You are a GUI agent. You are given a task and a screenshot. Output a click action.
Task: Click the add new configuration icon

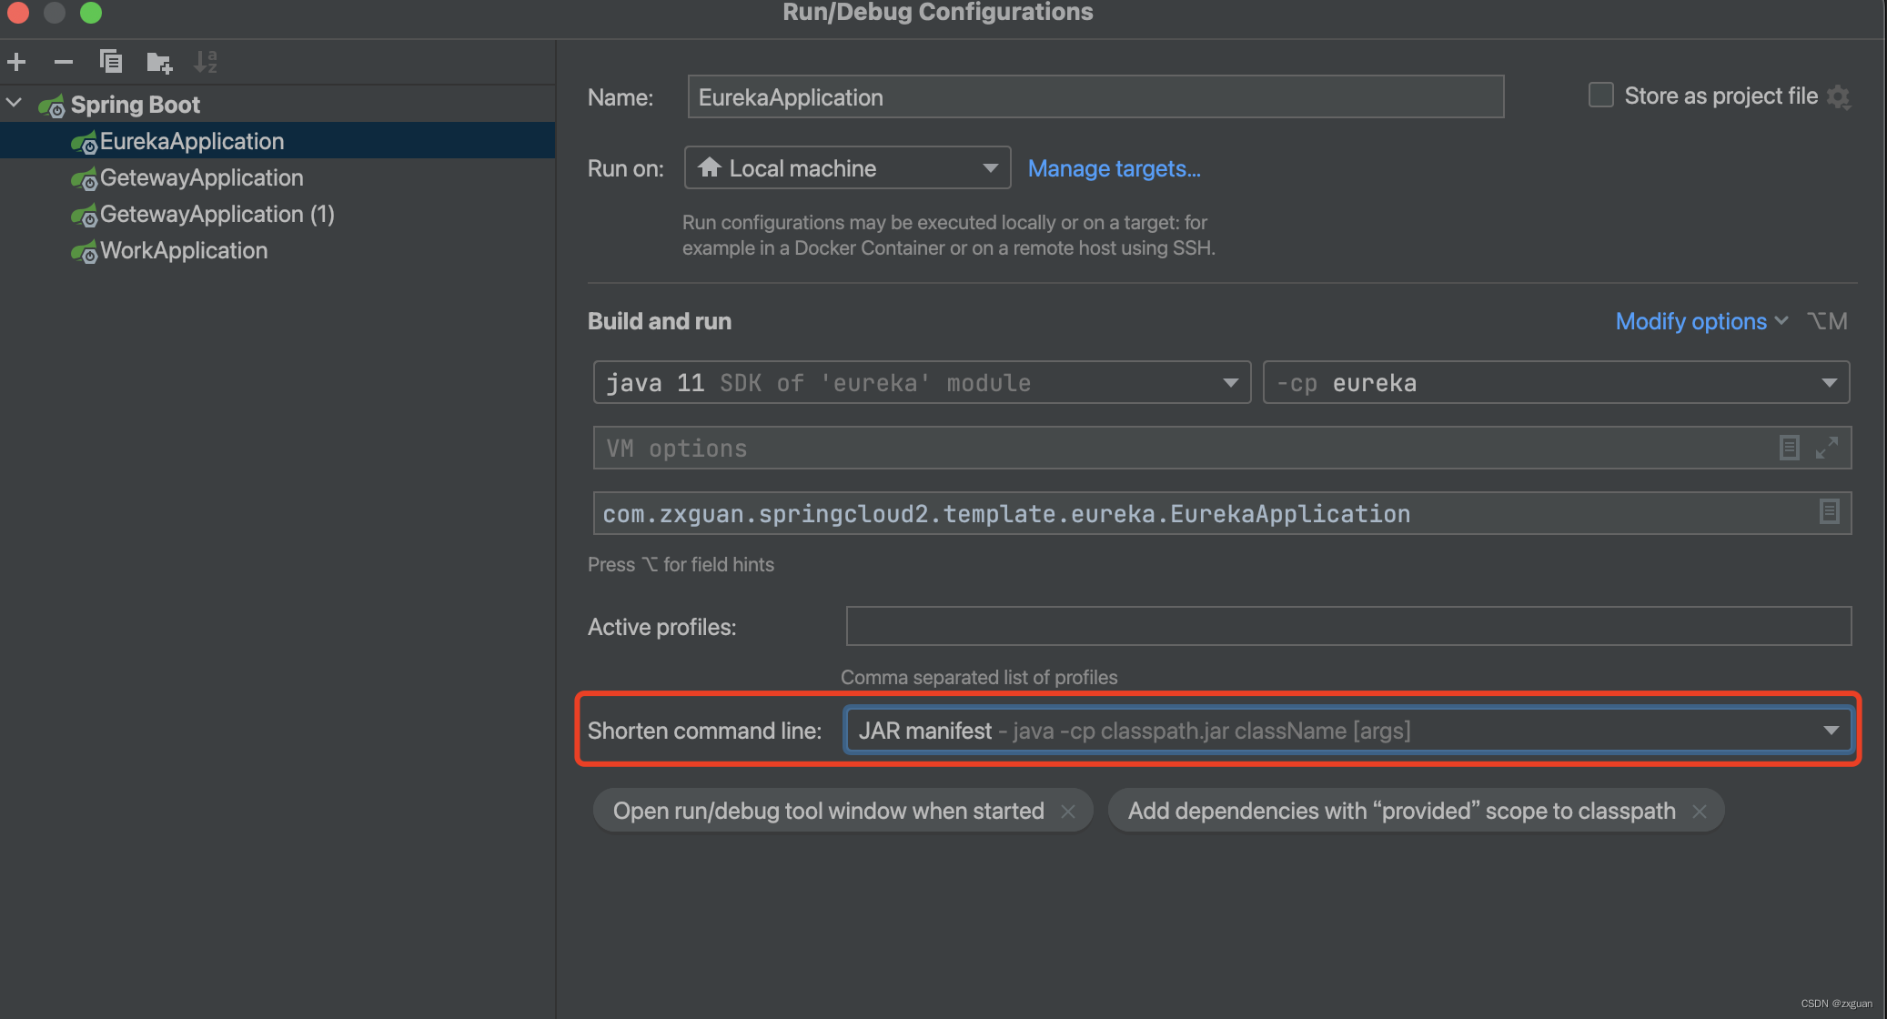click(17, 59)
